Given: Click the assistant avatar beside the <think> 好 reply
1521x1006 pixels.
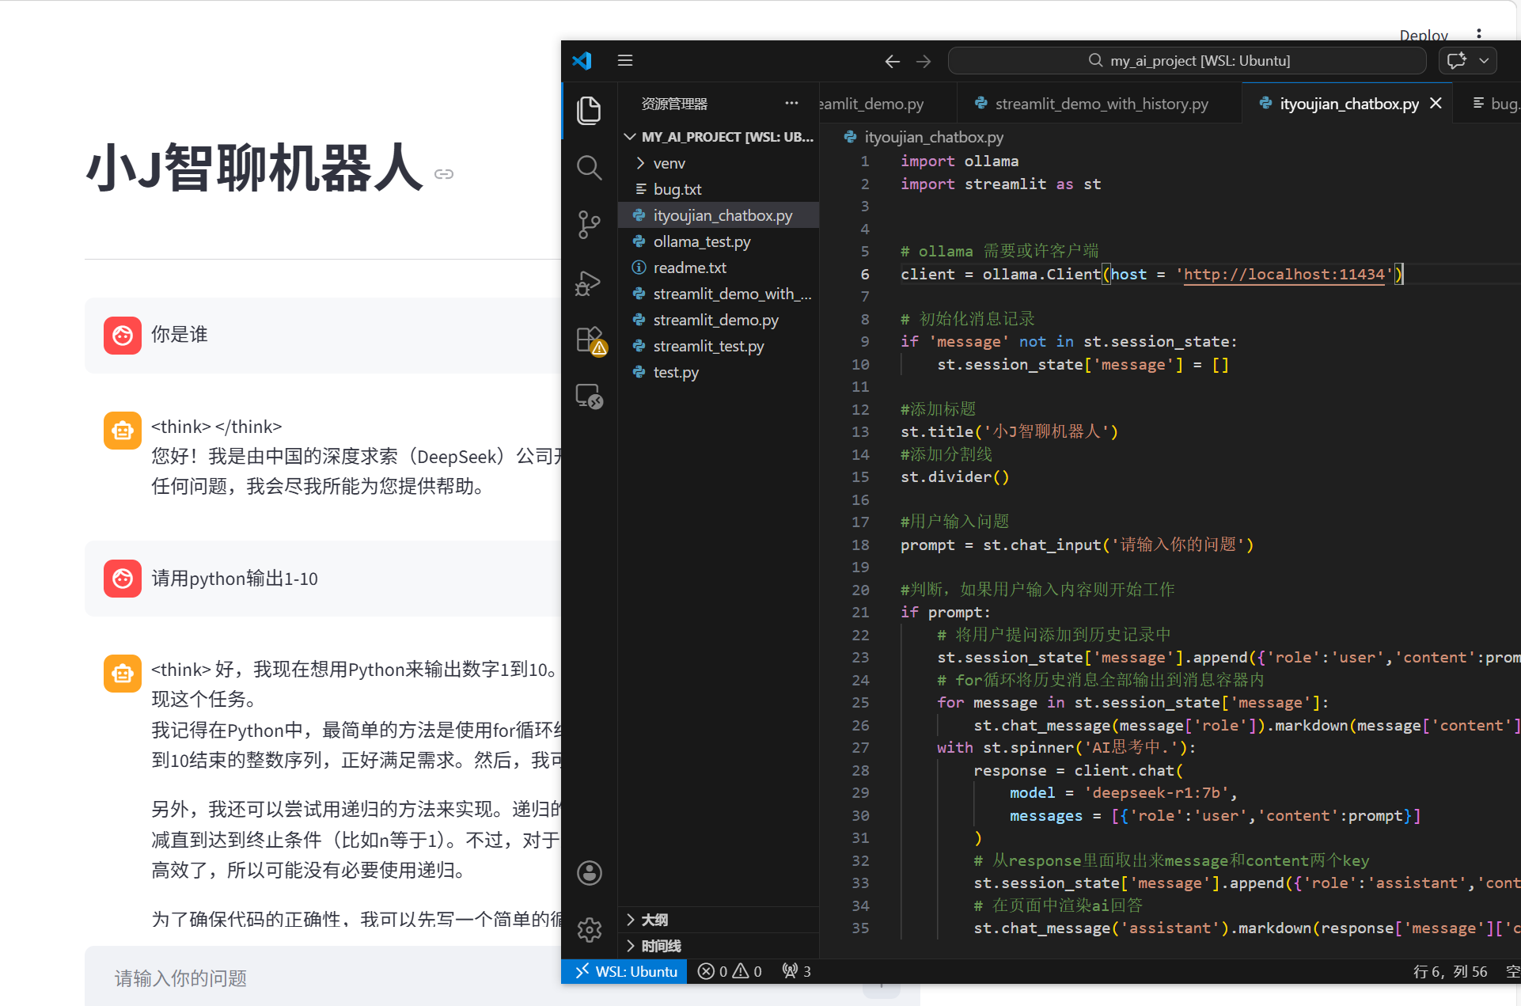Looking at the screenshot, I should (x=123, y=674).
